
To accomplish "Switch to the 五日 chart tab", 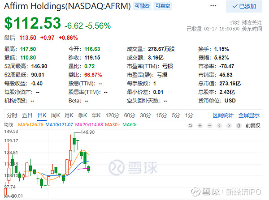I will tap(27, 115).
